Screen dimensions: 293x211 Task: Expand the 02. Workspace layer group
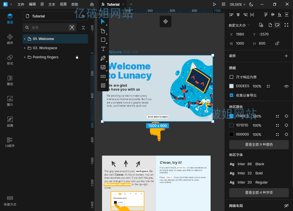tap(25, 48)
